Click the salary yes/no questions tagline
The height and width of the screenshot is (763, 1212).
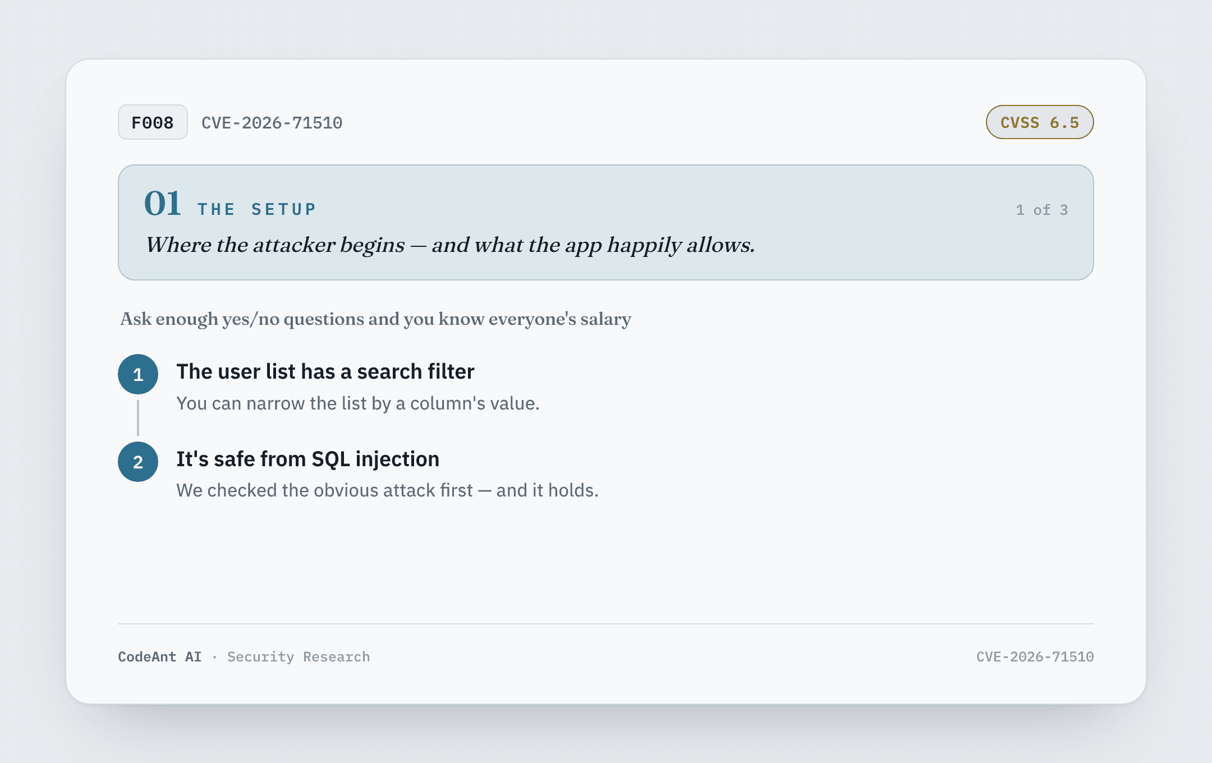[375, 319]
